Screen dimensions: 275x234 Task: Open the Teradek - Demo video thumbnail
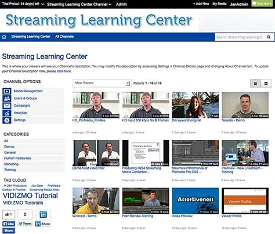(x=245, y=105)
